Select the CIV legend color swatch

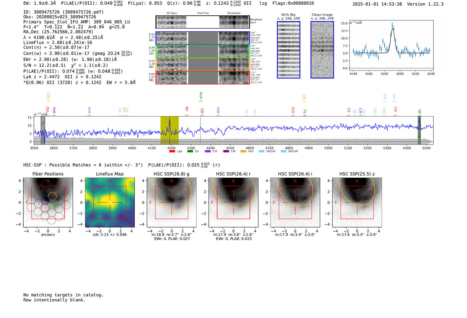coord(208,151)
